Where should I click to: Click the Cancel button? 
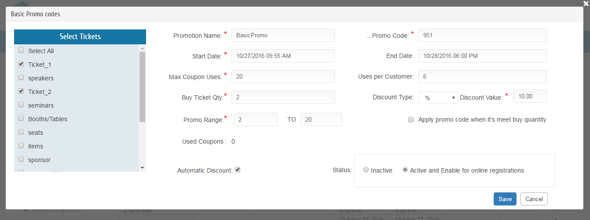point(534,199)
